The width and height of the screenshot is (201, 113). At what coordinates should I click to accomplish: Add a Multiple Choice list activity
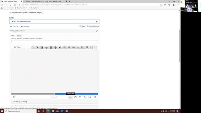pyautogui.click(x=73, y=47)
